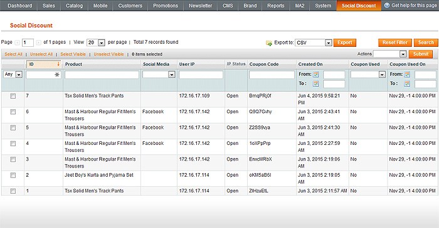
Task: Click the Unselect All link
Action: tap(41, 54)
